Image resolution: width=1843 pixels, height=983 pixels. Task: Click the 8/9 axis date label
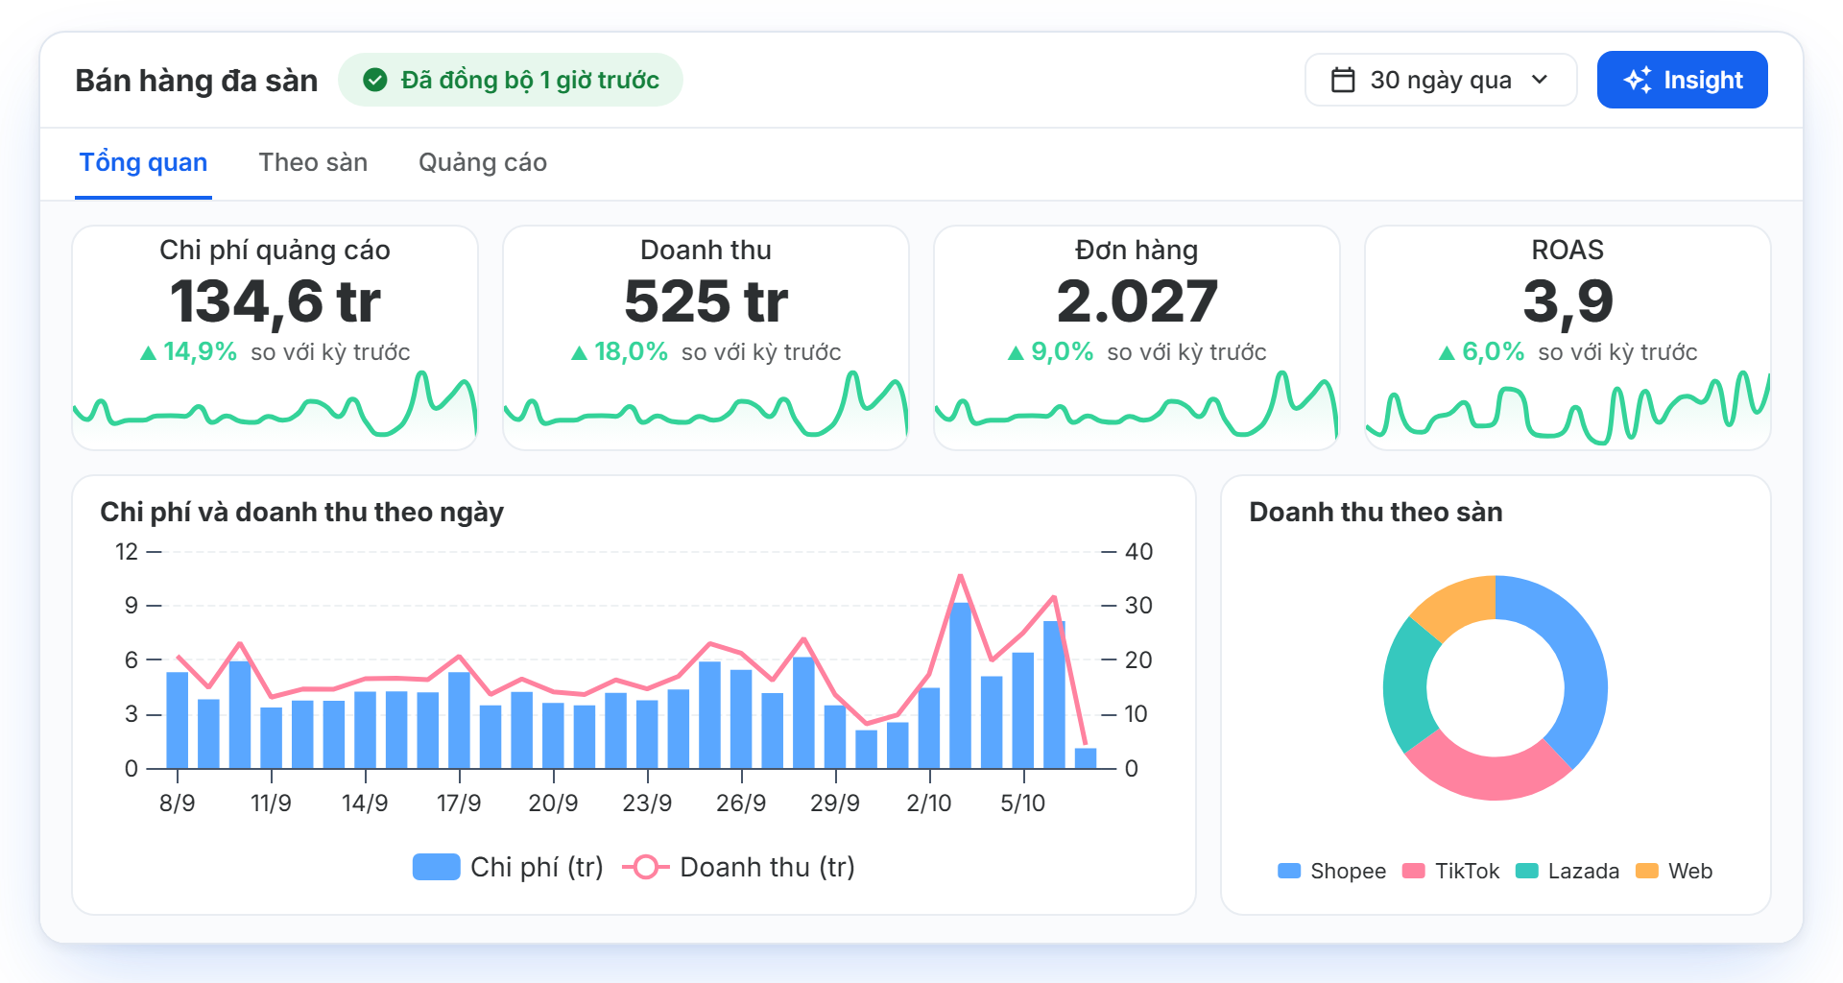pos(178,803)
